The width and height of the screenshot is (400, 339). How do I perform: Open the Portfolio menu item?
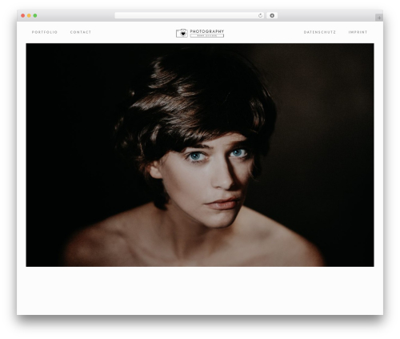point(45,32)
